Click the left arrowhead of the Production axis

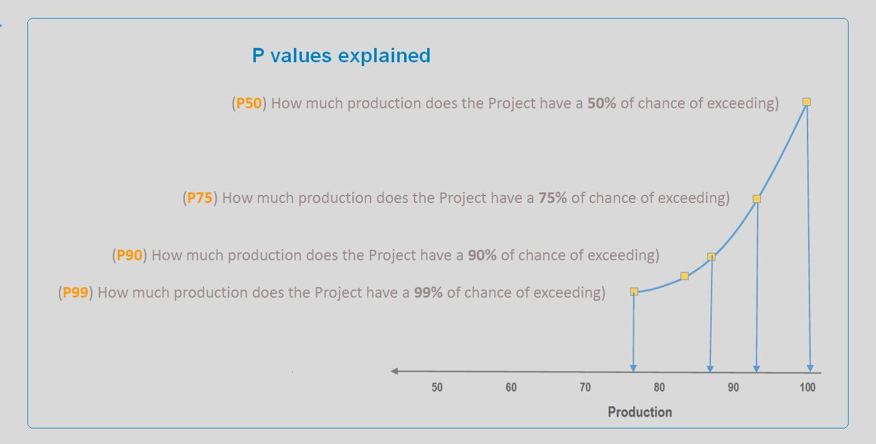[395, 371]
